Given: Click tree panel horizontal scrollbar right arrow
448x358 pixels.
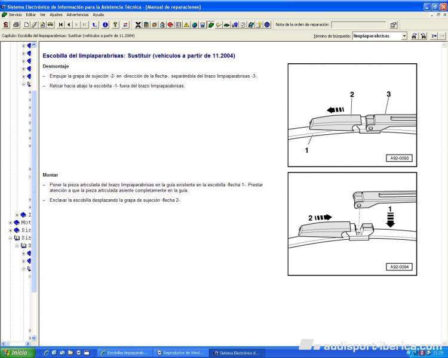Looking at the screenshot, I should pyautogui.click(x=27, y=344).
